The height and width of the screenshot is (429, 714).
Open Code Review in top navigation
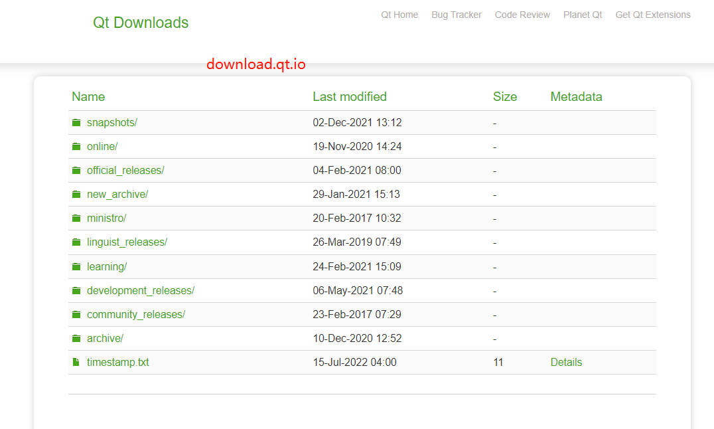pos(522,15)
